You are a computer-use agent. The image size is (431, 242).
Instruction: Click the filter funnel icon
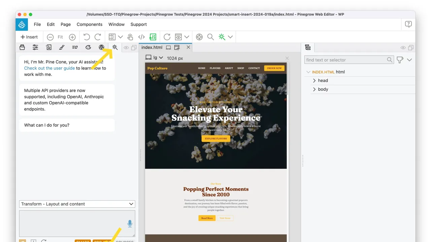click(400, 60)
